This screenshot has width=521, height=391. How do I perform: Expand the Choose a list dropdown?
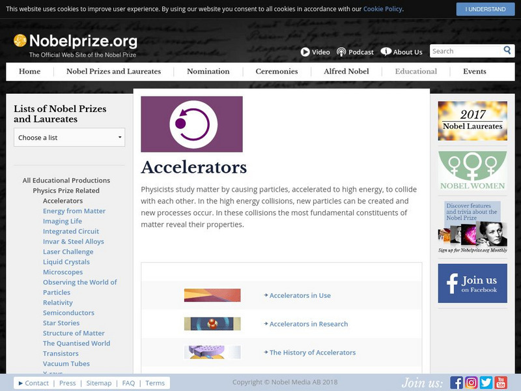(x=70, y=138)
